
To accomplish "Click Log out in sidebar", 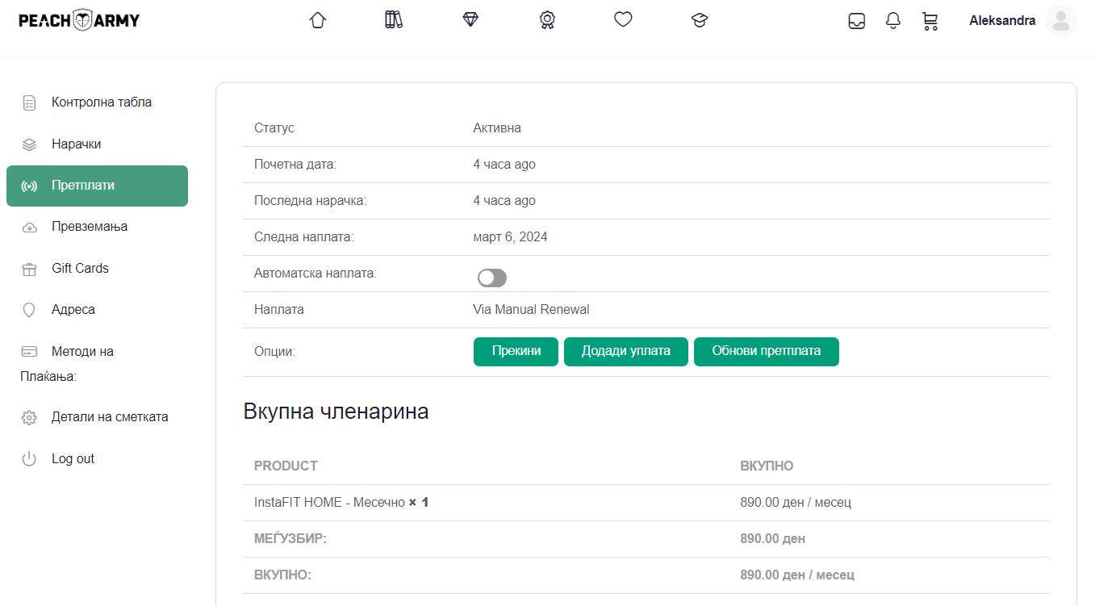I will coord(73,459).
